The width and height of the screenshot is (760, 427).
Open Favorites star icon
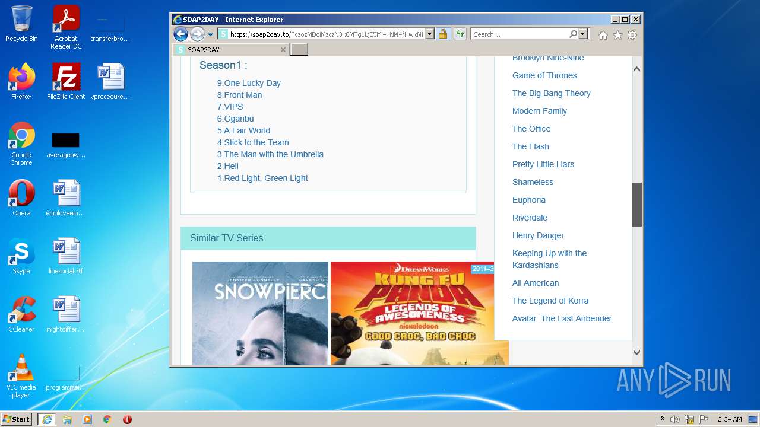[x=617, y=35]
